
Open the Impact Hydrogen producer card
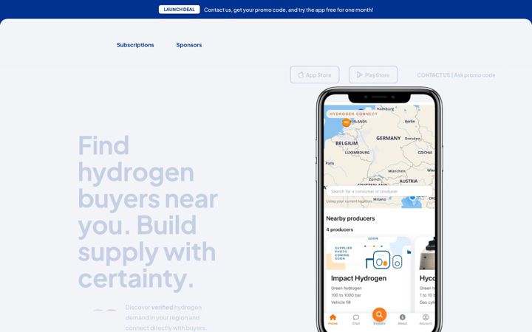[369, 274]
